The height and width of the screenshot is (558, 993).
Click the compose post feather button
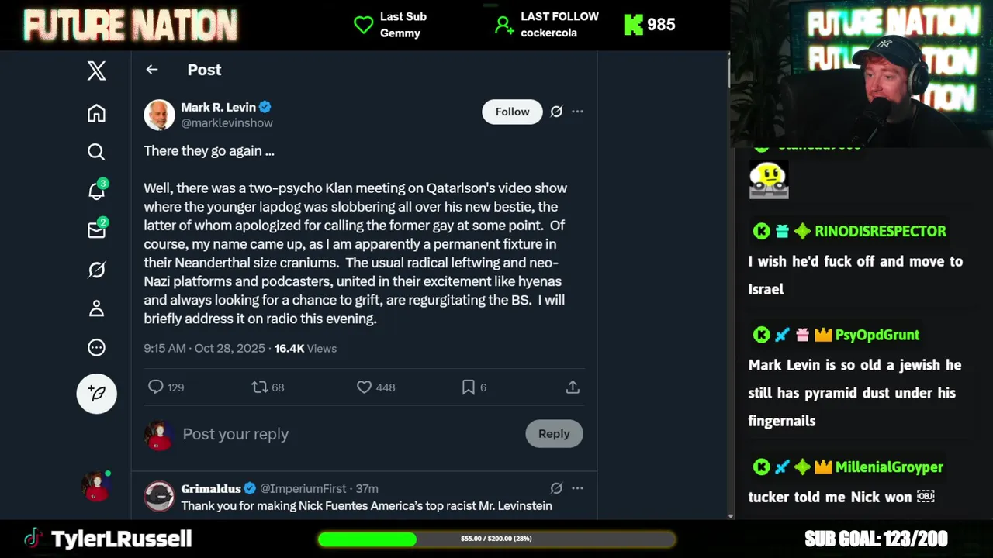96,394
